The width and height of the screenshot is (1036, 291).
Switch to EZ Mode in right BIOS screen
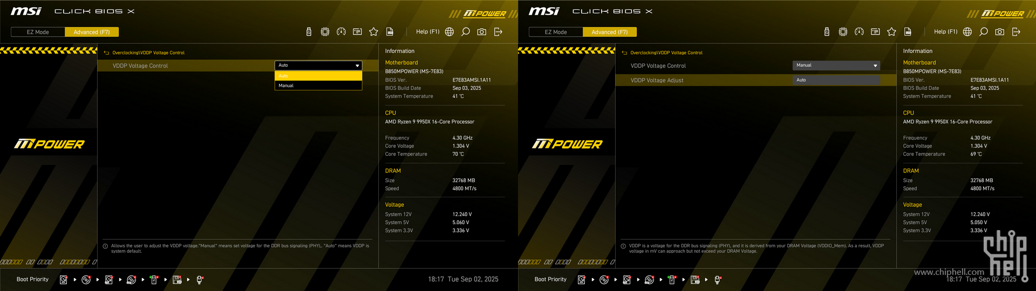tap(556, 32)
